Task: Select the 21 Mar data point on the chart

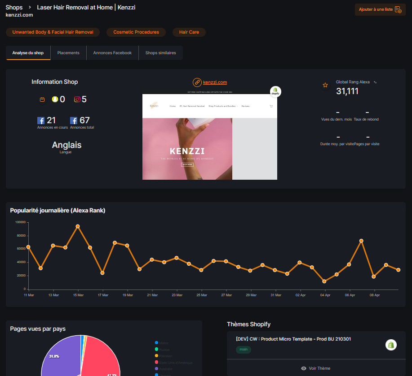Action: tap(152, 259)
